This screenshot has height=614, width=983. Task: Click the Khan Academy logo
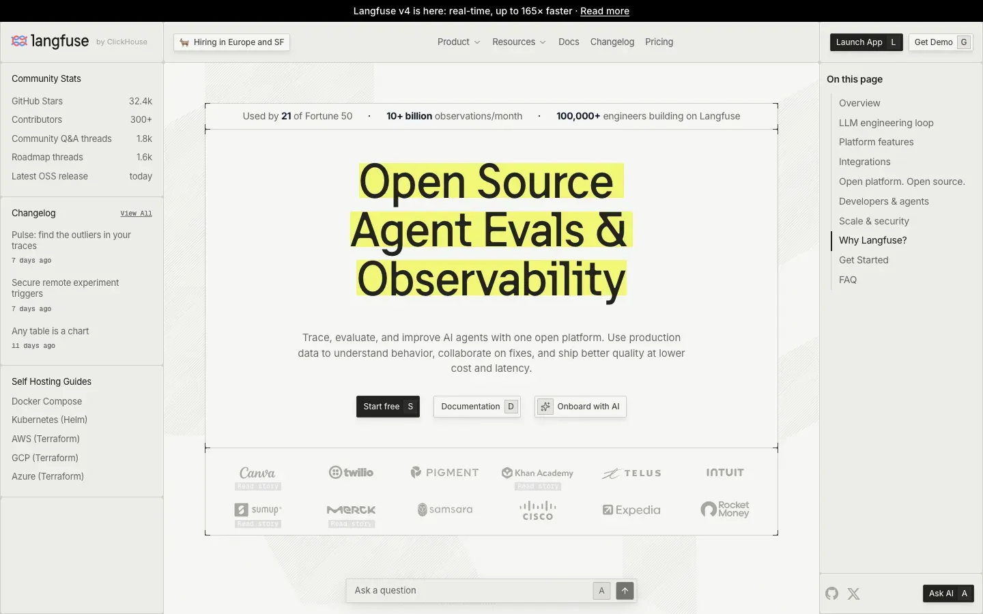[x=537, y=473]
